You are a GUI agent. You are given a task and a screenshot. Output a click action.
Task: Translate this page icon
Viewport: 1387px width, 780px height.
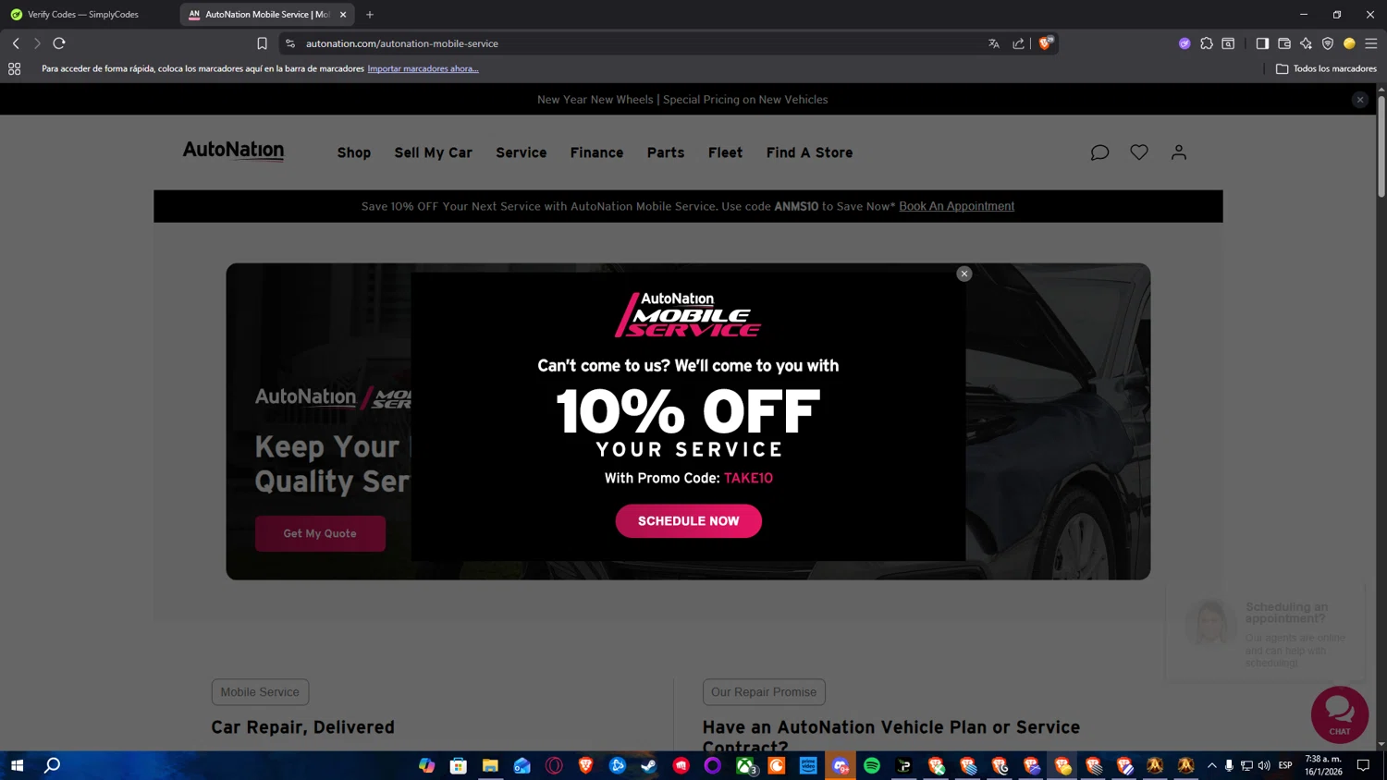pyautogui.click(x=994, y=43)
